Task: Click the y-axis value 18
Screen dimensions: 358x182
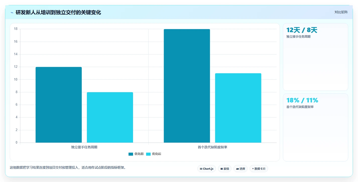Action: coord(16,29)
